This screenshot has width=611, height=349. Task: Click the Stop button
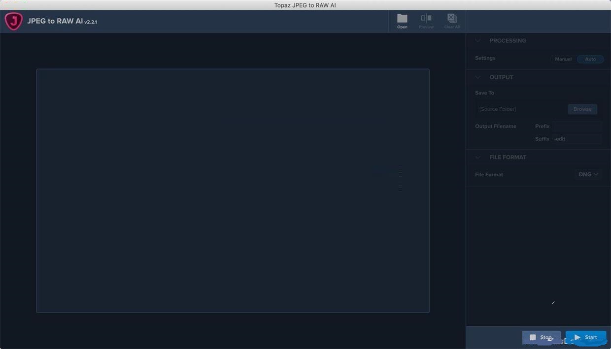tap(542, 337)
